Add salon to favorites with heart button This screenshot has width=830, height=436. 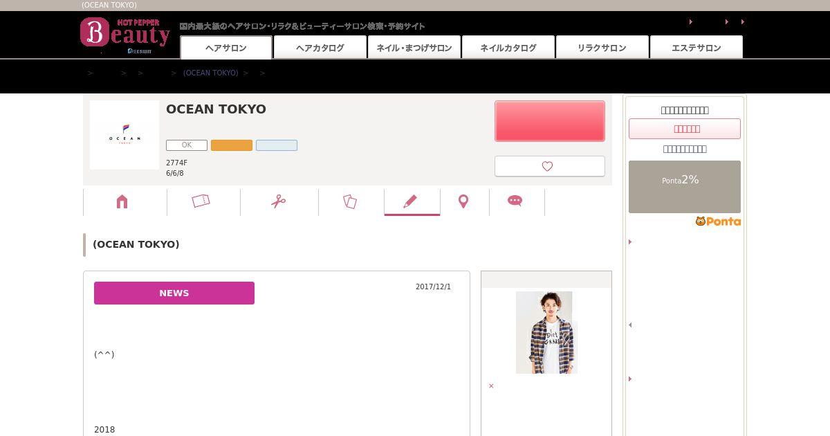click(x=550, y=166)
